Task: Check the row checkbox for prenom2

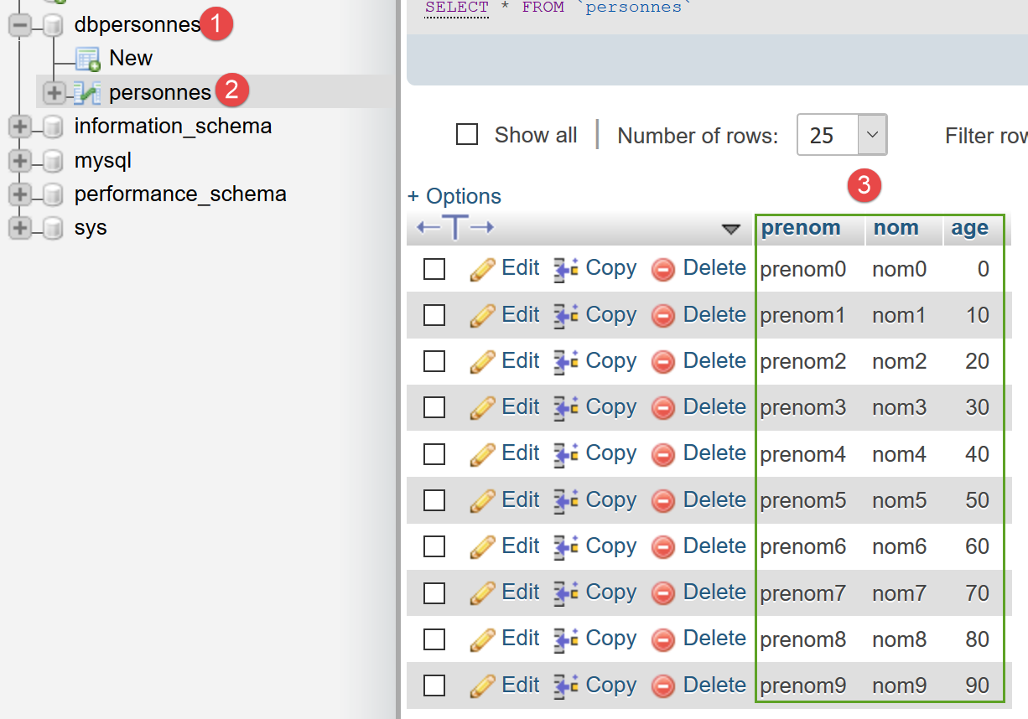Action: pyautogui.click(x=434, y=361)
